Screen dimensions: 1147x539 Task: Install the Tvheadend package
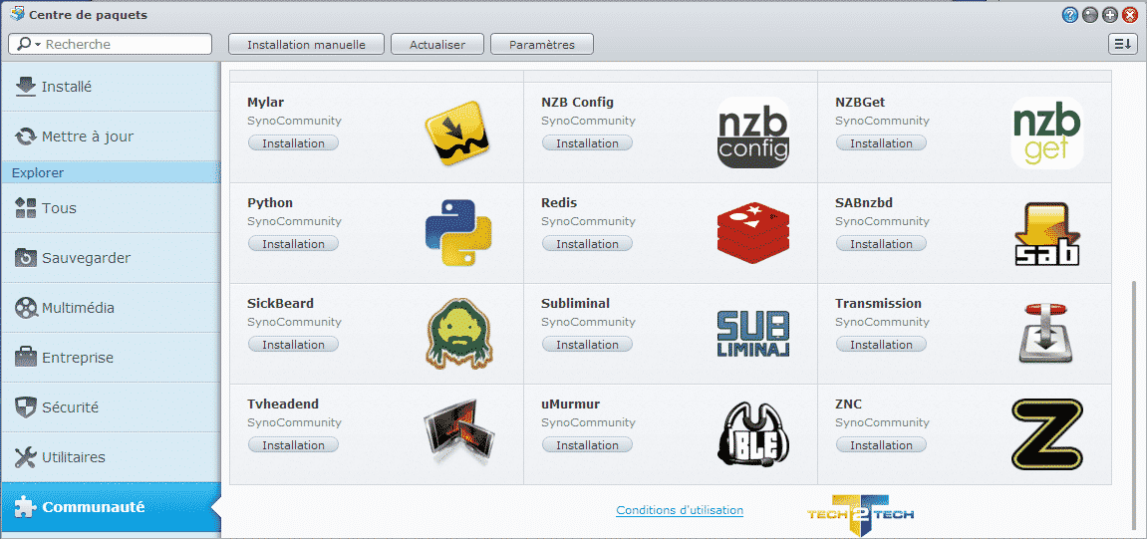(293, 444)
